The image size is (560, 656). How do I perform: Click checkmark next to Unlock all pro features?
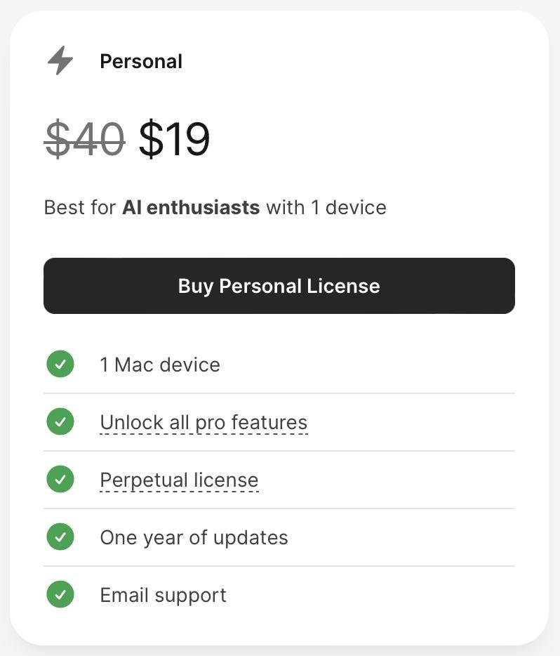tap(60, 422)
